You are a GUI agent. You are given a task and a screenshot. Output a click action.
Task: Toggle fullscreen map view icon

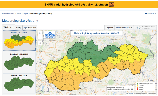coord(40,43)
